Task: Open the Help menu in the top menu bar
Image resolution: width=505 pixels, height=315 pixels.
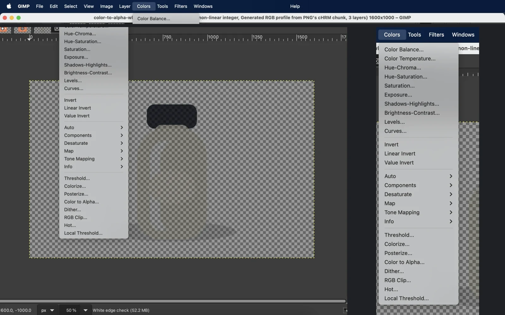Action: 295,6
